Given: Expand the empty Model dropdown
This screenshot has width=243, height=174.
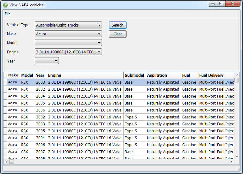Looking at the screenshot, I should click(99, 43).
